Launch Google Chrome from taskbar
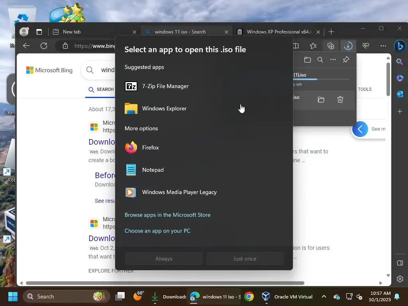The image size is (408, 306). [x=249, y=296]
